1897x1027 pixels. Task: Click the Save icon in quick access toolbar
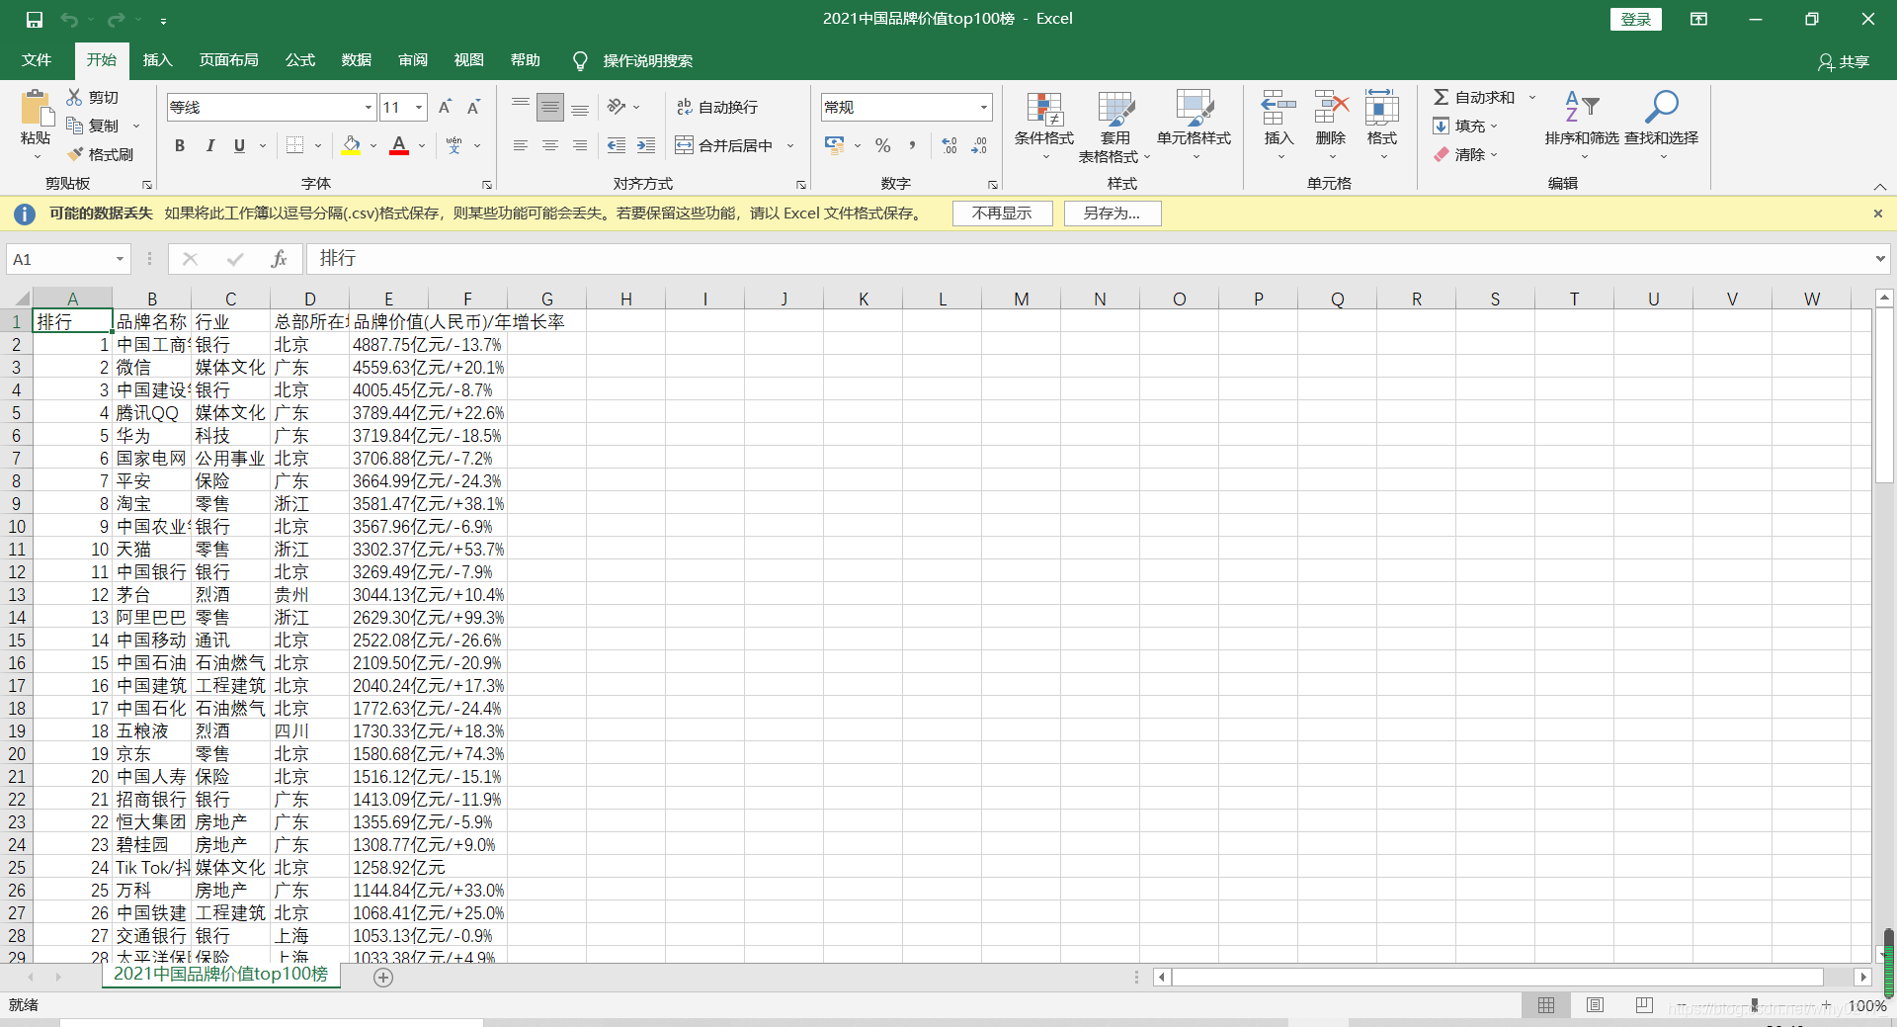coord(35,19)
